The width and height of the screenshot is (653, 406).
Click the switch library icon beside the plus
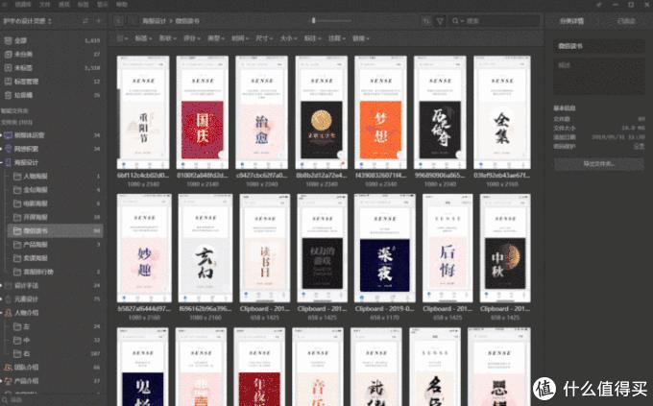[85, 21]
